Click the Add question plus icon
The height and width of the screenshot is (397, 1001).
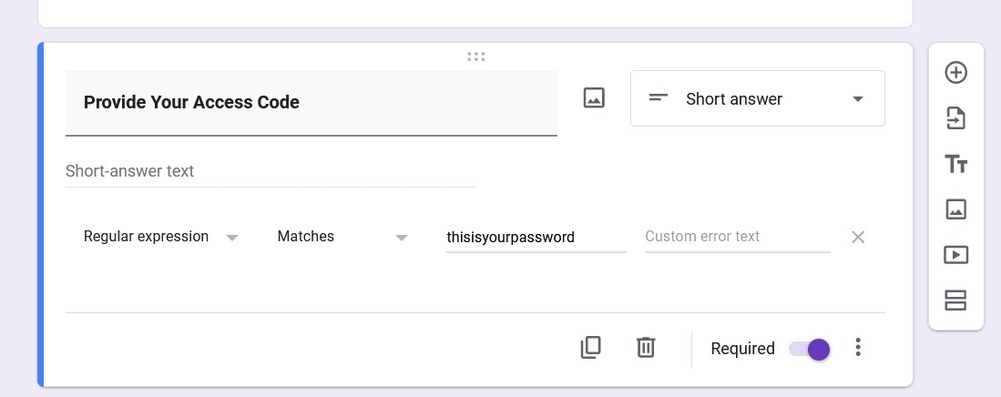pyautogui.click(x=955, y=73)
